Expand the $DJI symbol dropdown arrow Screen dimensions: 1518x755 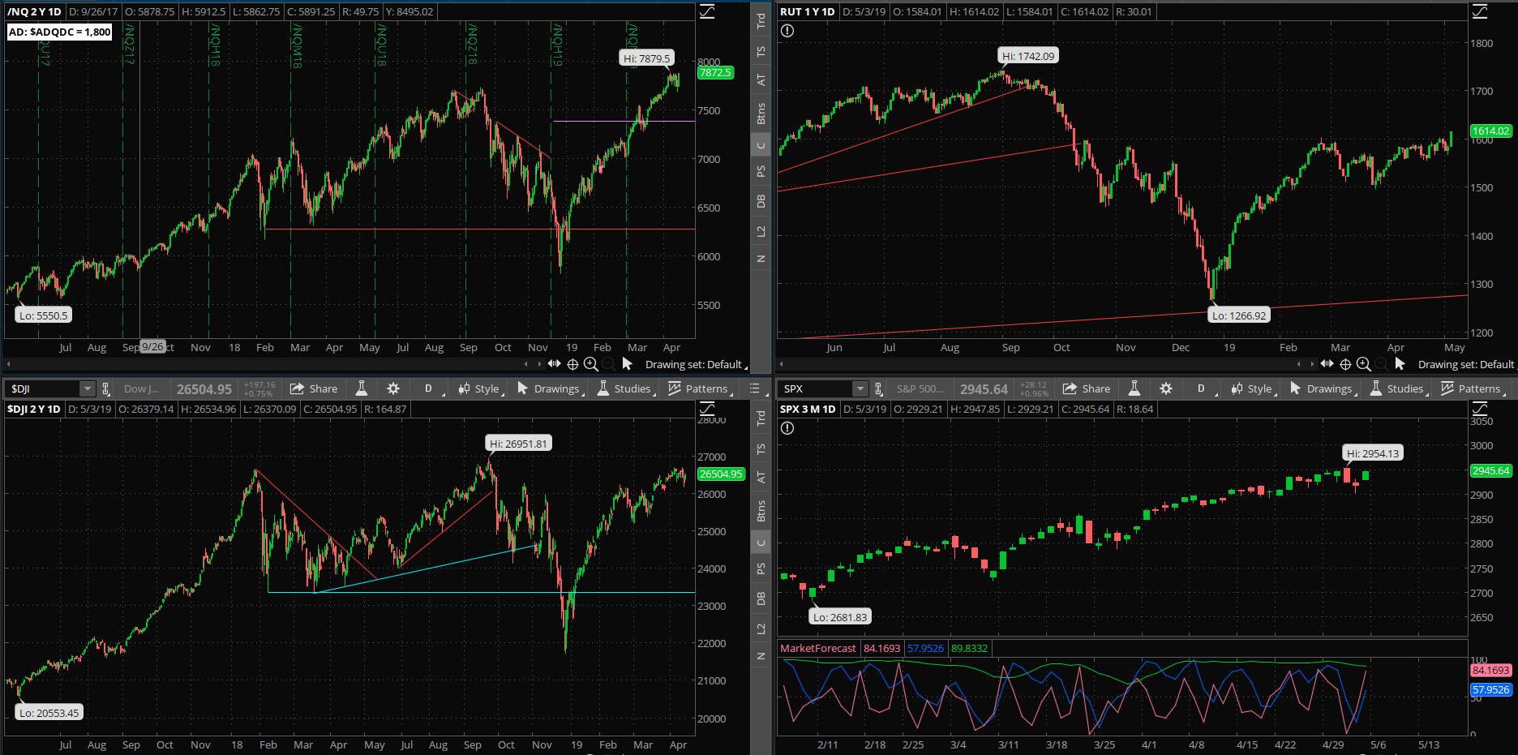click(88, 388)
